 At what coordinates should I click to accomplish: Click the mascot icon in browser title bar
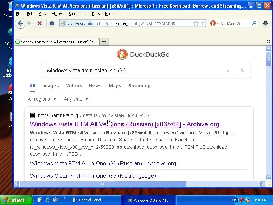point(17,5)
